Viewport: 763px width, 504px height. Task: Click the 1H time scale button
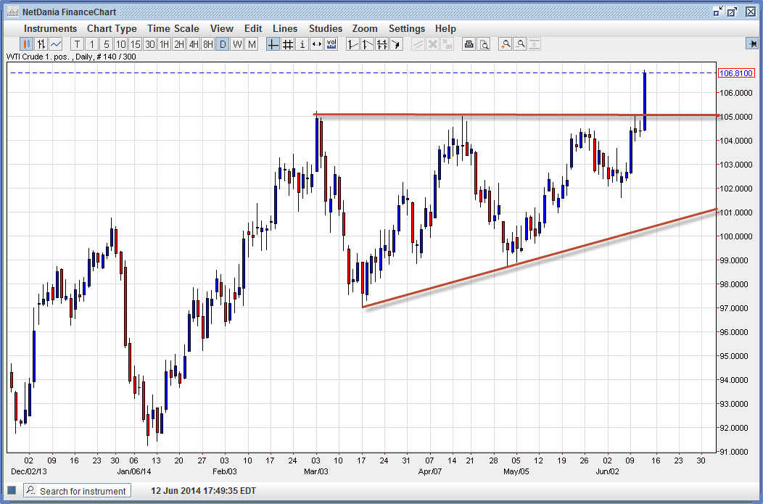(164, 44)
